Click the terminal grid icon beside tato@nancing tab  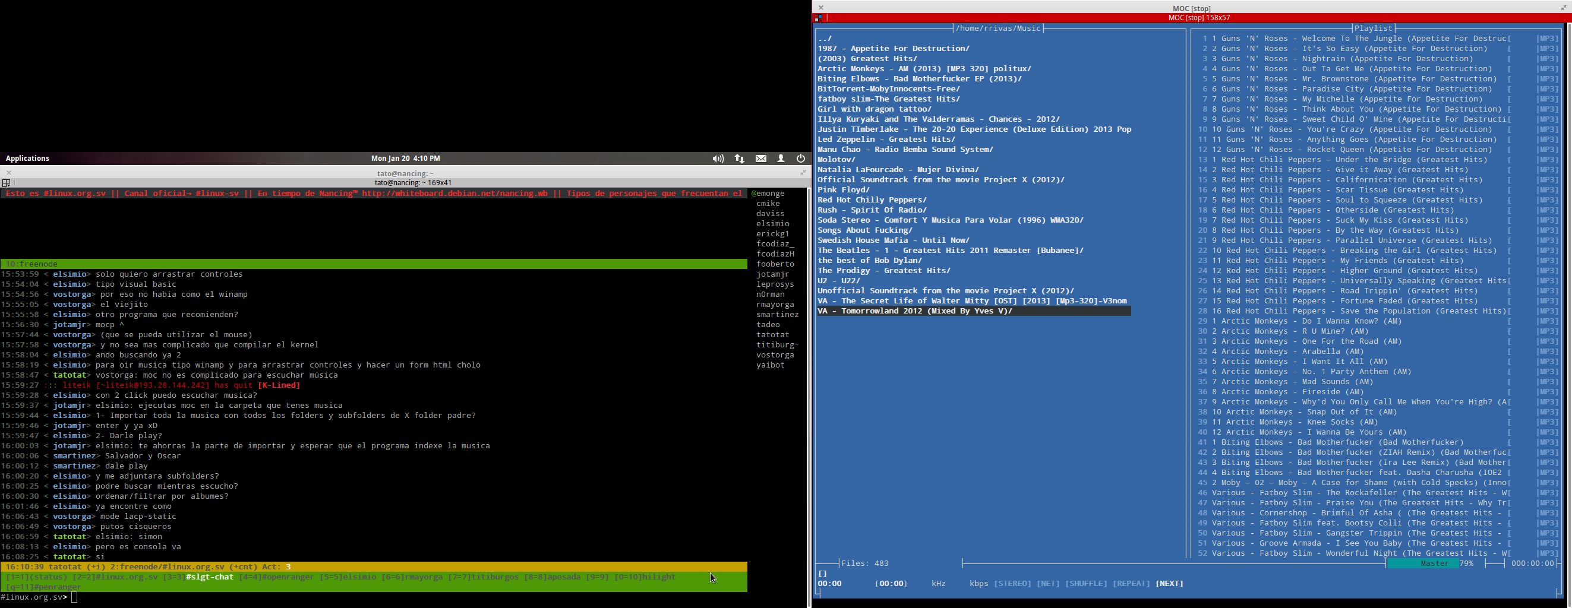6,183
